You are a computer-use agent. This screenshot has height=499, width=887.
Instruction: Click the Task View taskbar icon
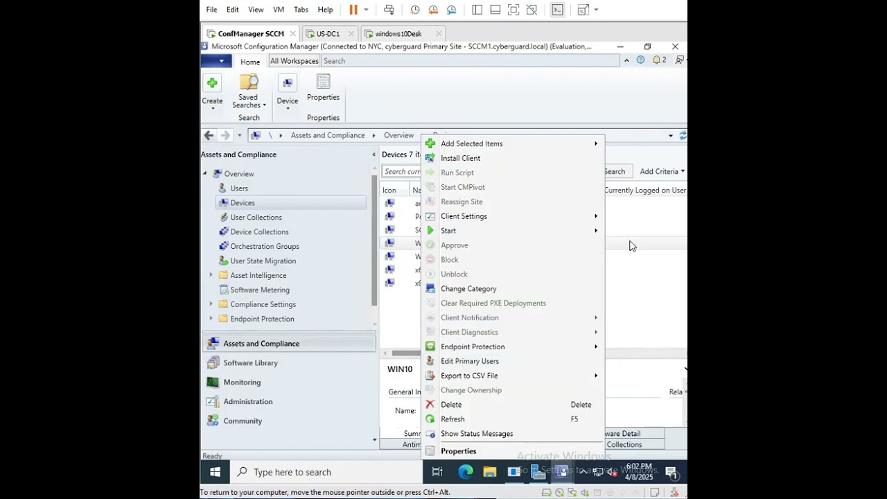click(437, 472)
